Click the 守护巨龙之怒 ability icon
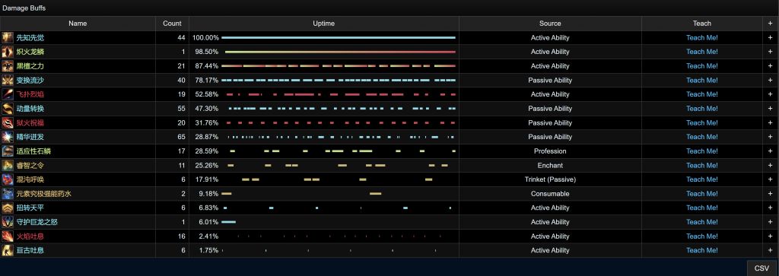 tap(8, 222)
